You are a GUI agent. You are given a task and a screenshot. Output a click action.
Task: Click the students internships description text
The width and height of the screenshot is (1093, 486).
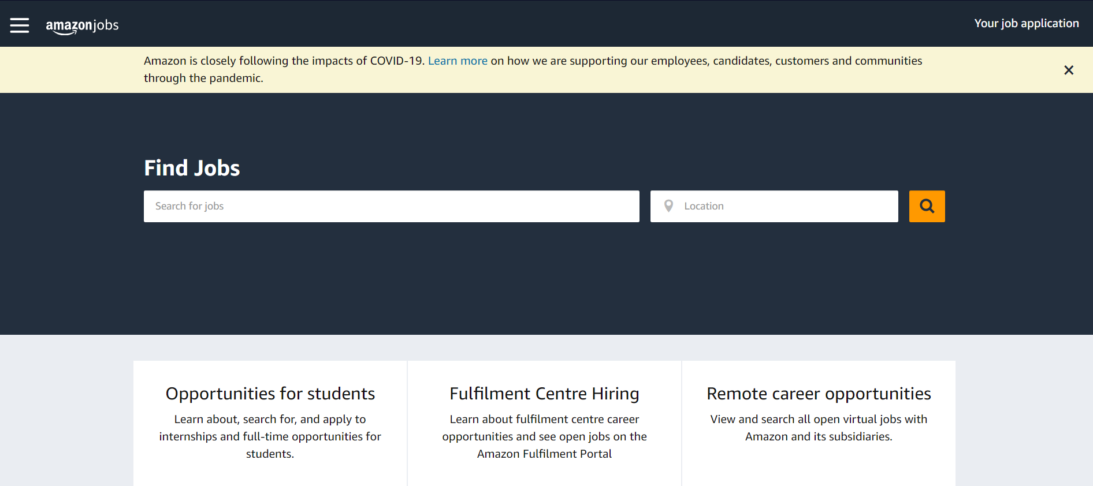point(270,436)
